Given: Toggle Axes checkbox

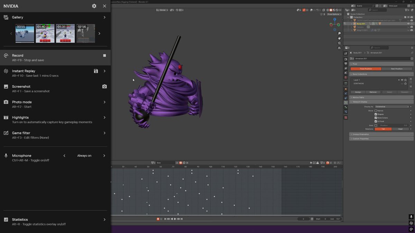Looking at the screenshot, I should click(376, 125).
